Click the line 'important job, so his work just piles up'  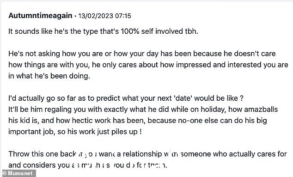[75, 132]
